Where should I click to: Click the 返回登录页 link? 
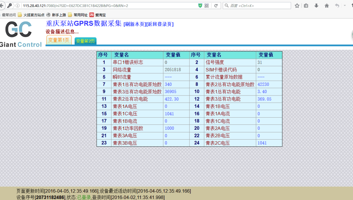pyautogui.click(x=160, y=24)
